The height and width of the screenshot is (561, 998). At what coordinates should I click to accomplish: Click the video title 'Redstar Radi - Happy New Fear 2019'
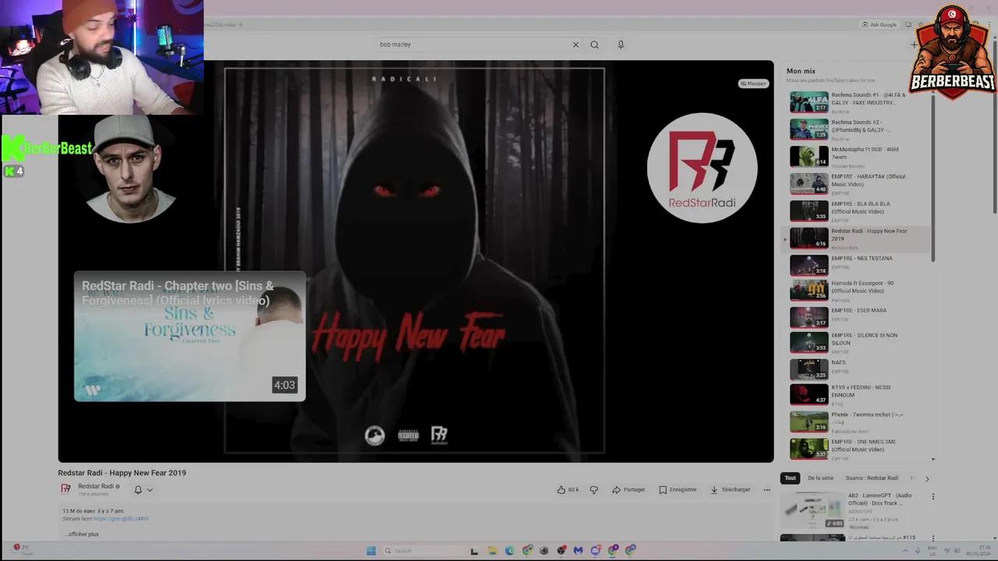tap(122, 473)
